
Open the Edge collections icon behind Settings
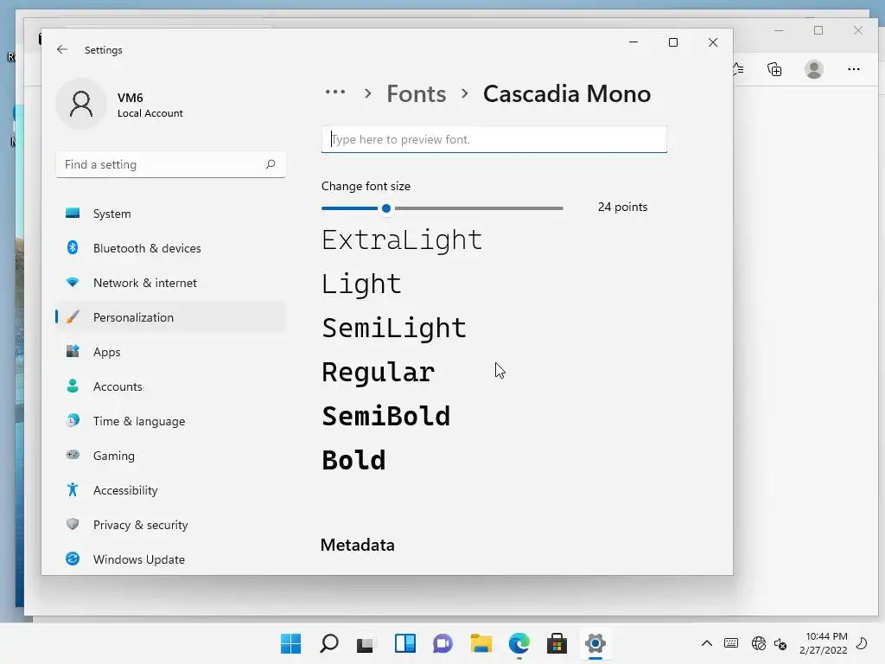pyautogui.click(x=774, y=69)
